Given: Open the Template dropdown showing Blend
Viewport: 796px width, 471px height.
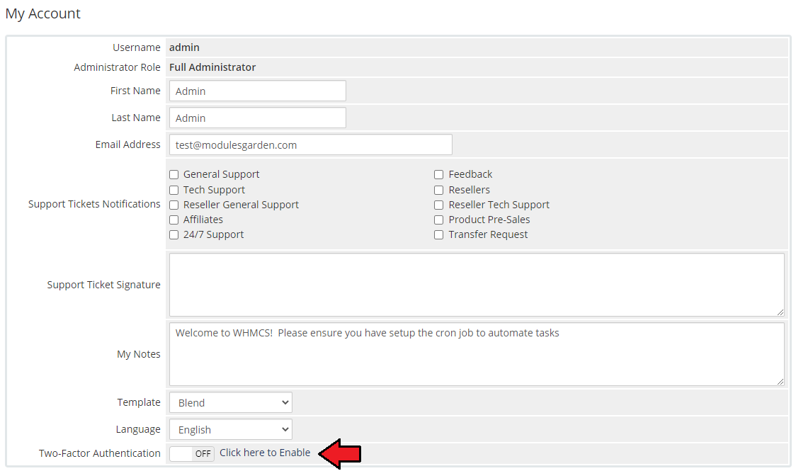Looking at the screenshot, I should 230,402.
